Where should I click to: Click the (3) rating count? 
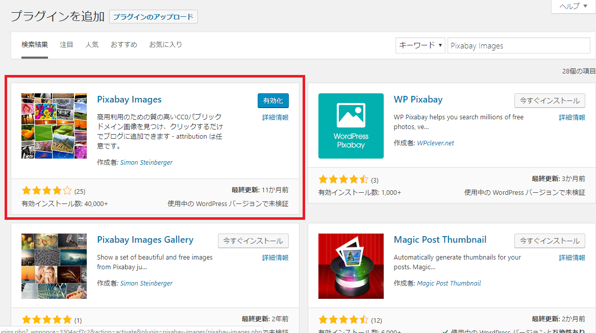tap(375, 180)
